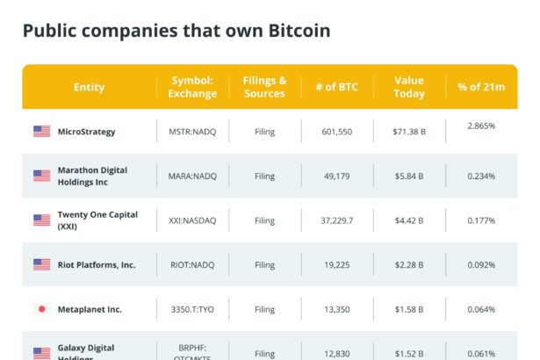Open the Metaplanet Filing link
Image resolution: width=540 pixels, height=360 pixels.
(x=264, y=309)
